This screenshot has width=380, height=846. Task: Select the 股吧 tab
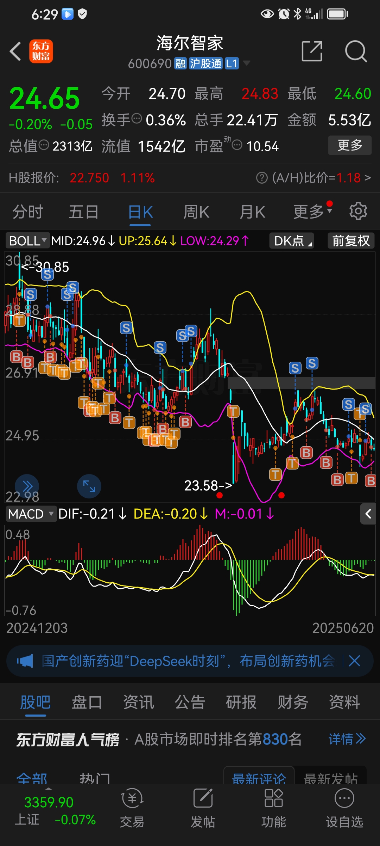coord(36,702)
